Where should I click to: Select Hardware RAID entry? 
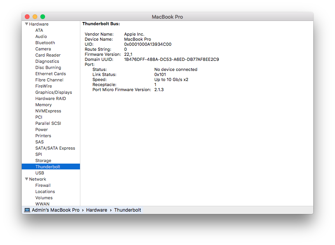point(51,98)
